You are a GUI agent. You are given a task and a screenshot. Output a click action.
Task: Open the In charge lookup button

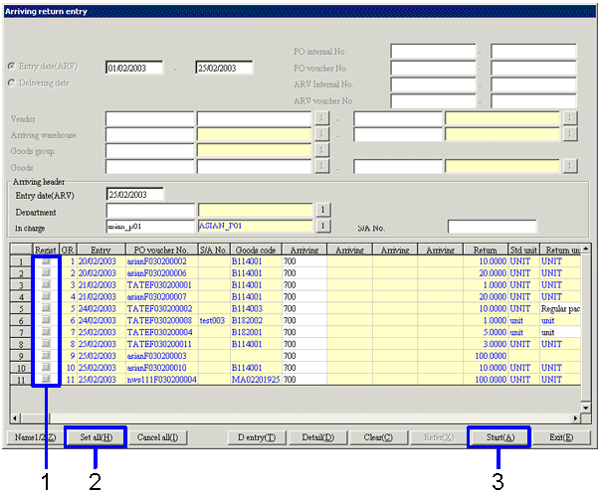[x=322, y=226]
